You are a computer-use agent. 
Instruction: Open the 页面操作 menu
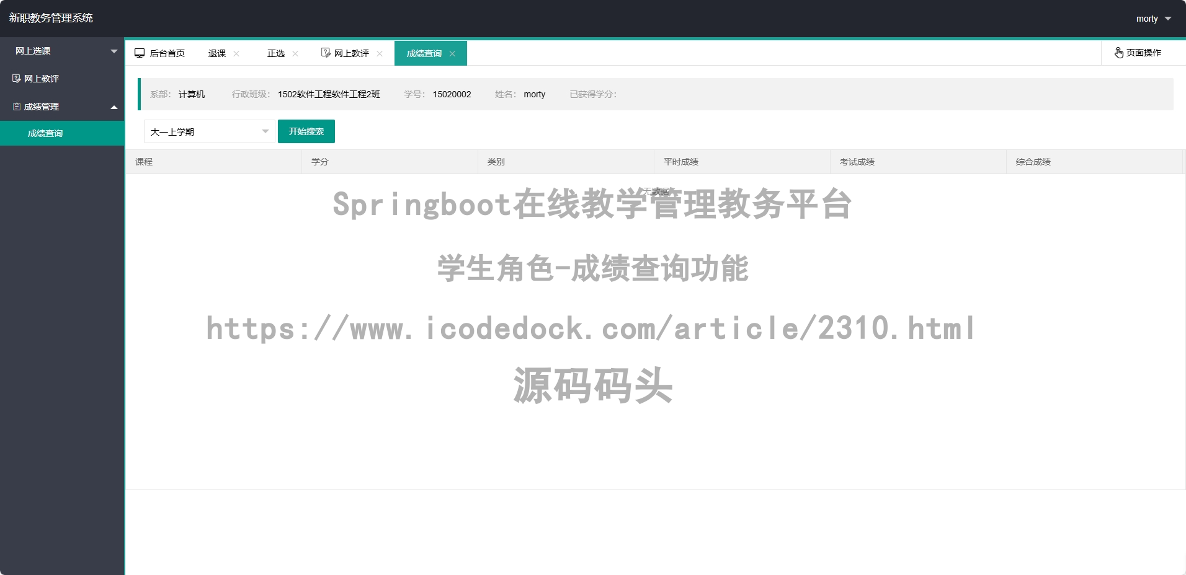click(1138, 53)
